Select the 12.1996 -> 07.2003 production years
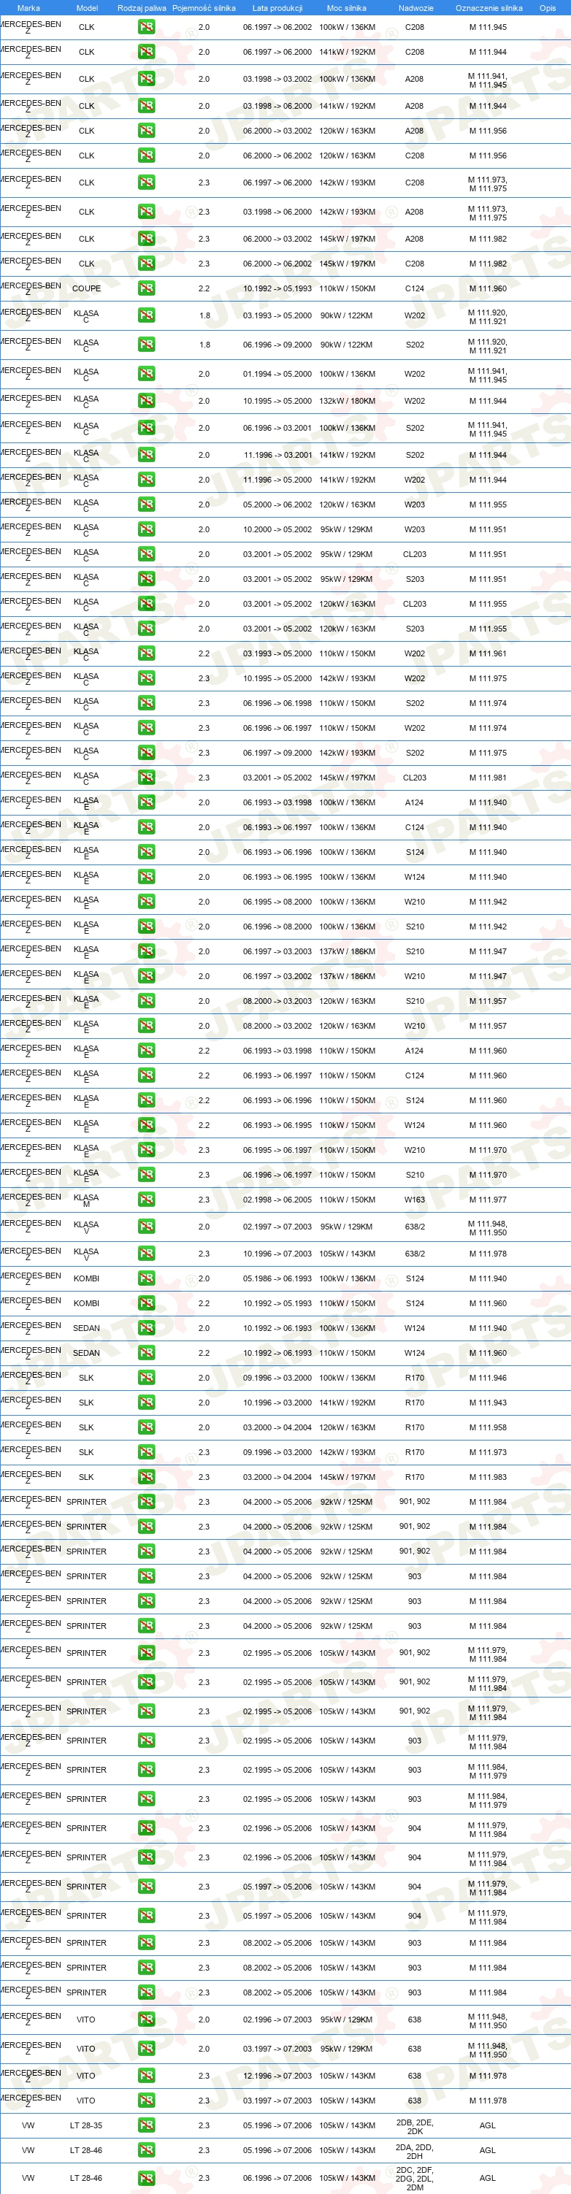Screen dimensions: 571x2194 click(277, 2076)
